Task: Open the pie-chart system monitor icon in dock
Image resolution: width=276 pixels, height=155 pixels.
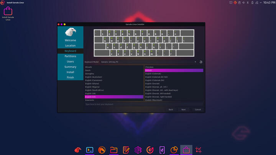Action: [174, 150]
